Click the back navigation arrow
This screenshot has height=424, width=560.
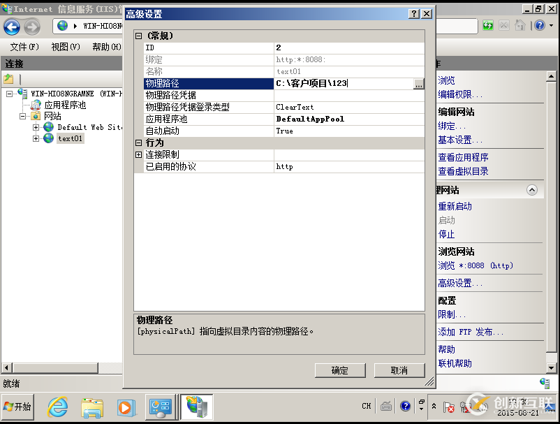(x=12, y=26)
